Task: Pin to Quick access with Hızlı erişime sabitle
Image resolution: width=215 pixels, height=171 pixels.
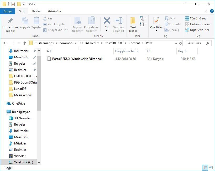Action: coord(10,25)
